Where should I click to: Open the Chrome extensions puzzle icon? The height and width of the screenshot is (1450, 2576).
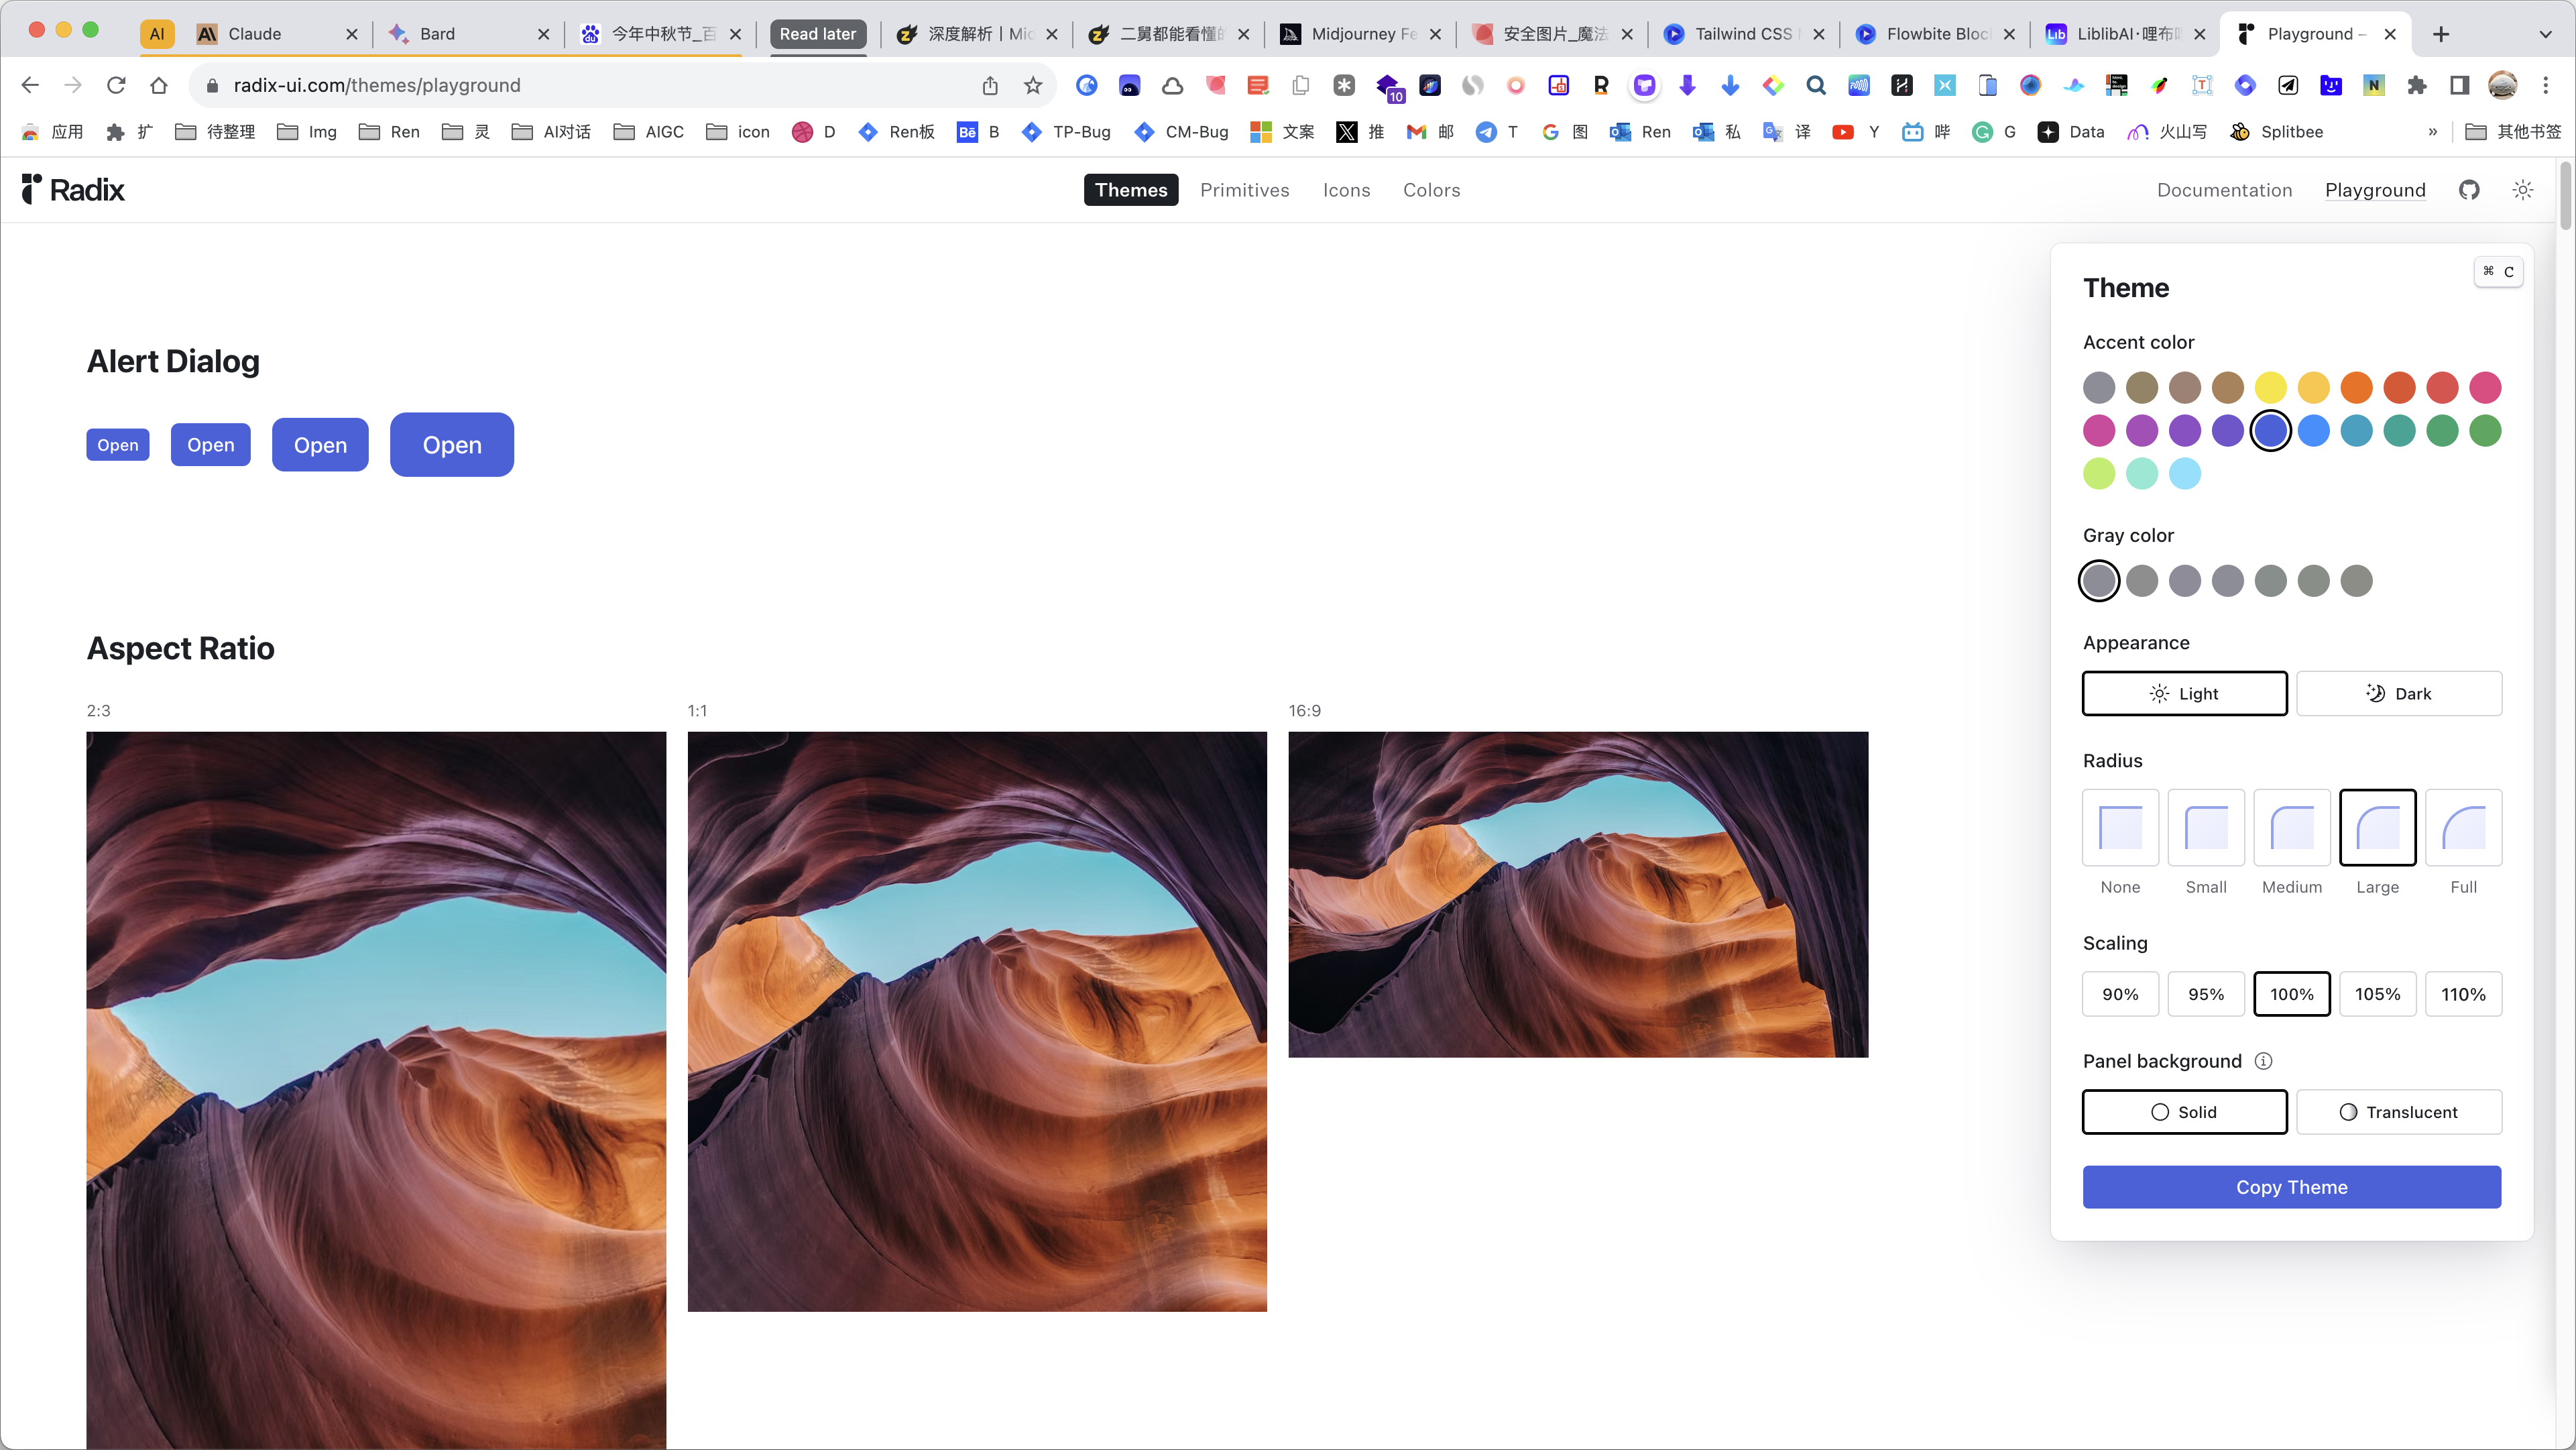(2417, 85)
